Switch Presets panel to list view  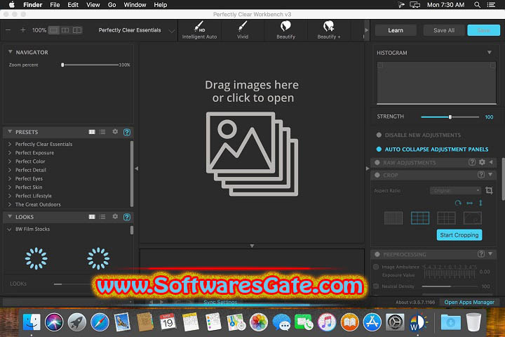pyautogui.click(x=102, y=132)
